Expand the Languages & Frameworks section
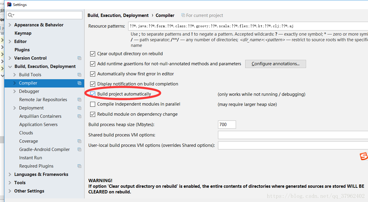 10,174
